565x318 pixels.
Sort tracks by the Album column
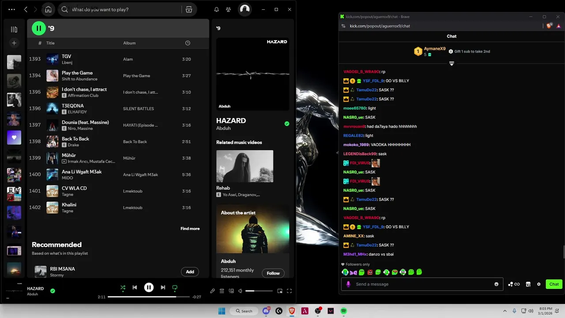pos(129,43)
